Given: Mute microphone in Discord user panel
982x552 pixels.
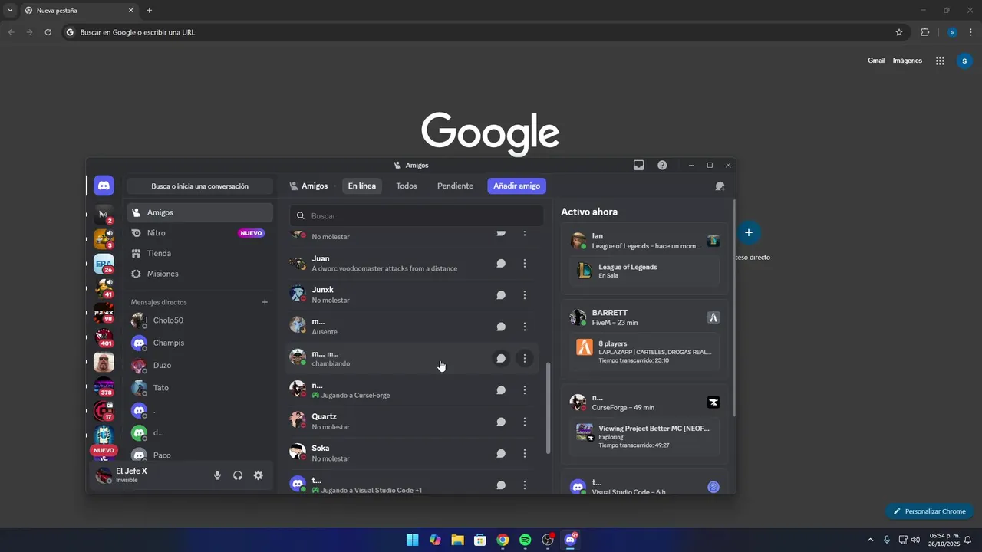Looking at the screenshot, I should [x=217, y=475].
